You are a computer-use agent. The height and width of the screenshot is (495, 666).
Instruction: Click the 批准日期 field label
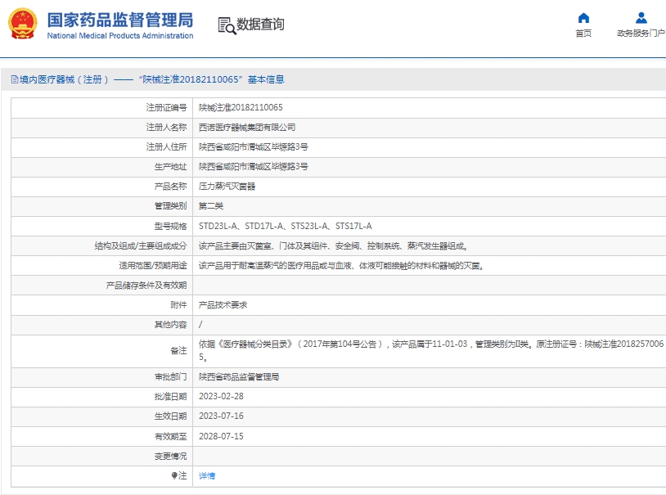(170, 397)
